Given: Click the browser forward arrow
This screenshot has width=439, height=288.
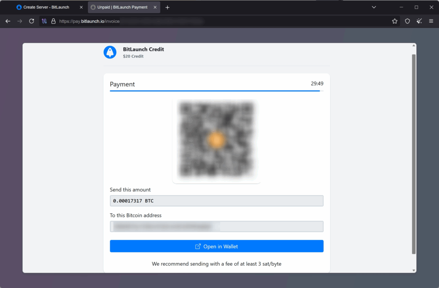Looking at the screenshot, I should point(20,21).
